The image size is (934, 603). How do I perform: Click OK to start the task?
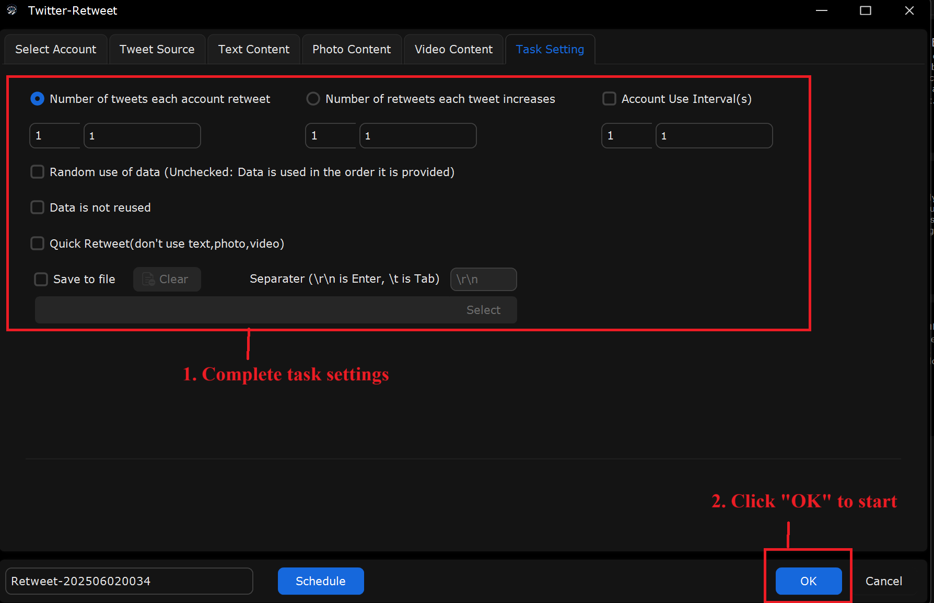coord(809,581)
